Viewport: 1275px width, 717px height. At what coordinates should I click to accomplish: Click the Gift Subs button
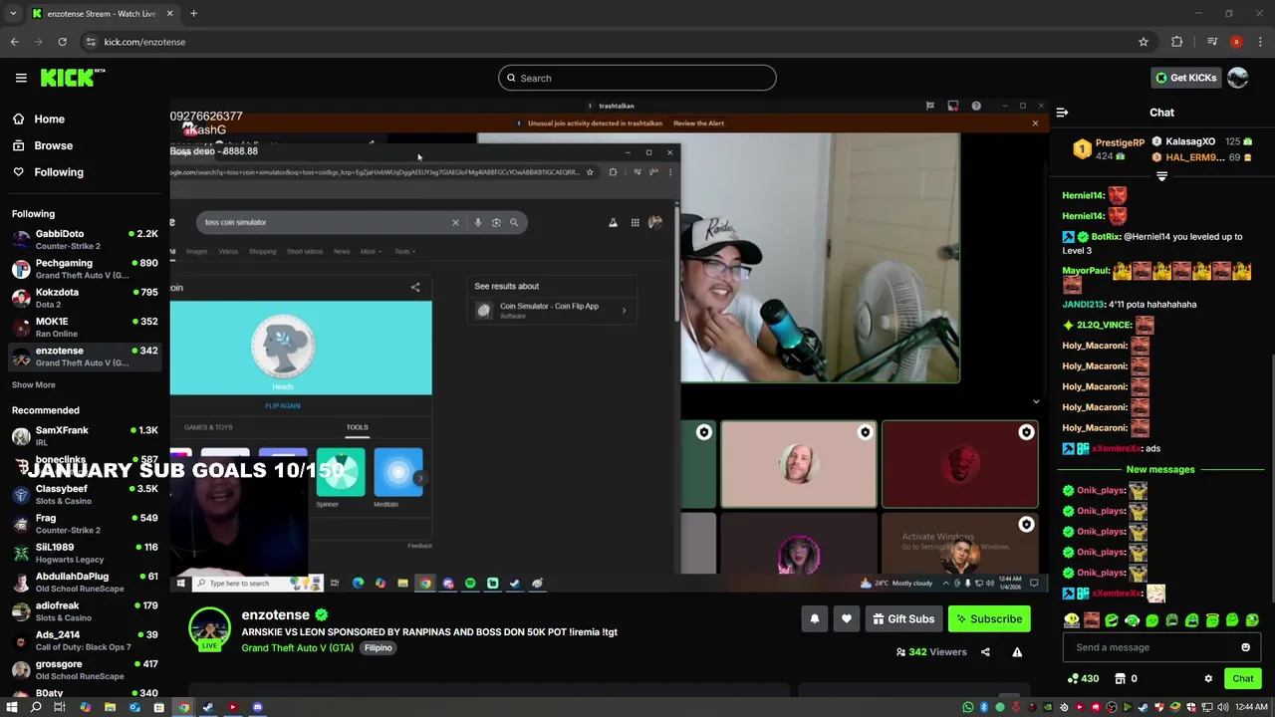[903, 618]
